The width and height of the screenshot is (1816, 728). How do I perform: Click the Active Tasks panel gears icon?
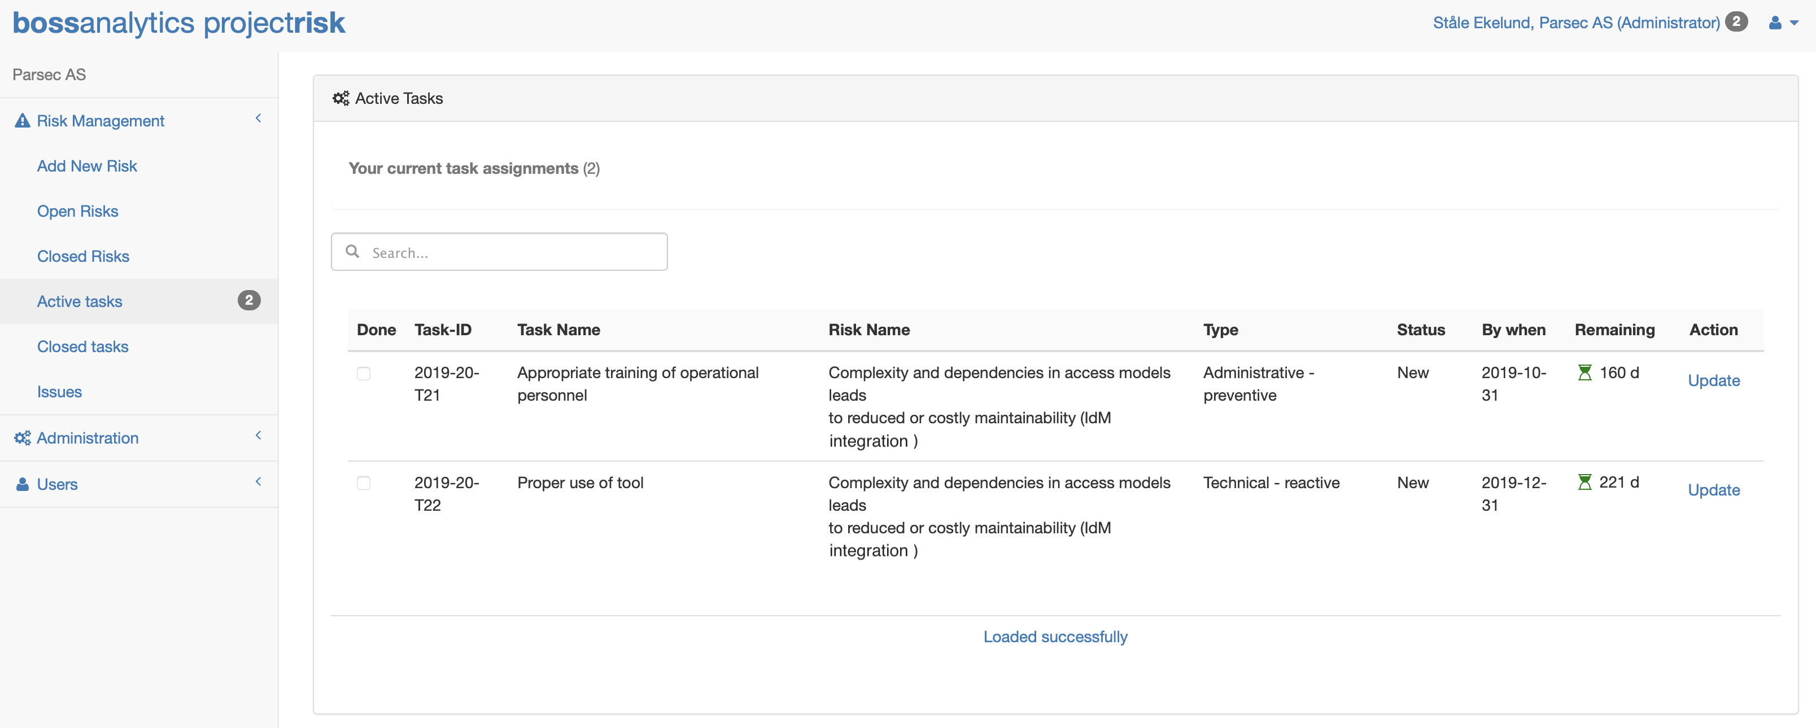340,98
